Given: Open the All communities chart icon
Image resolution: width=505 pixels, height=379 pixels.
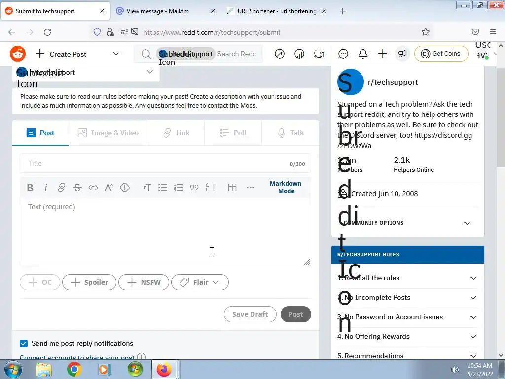Looking at the screenshot, I should [299, 54].
